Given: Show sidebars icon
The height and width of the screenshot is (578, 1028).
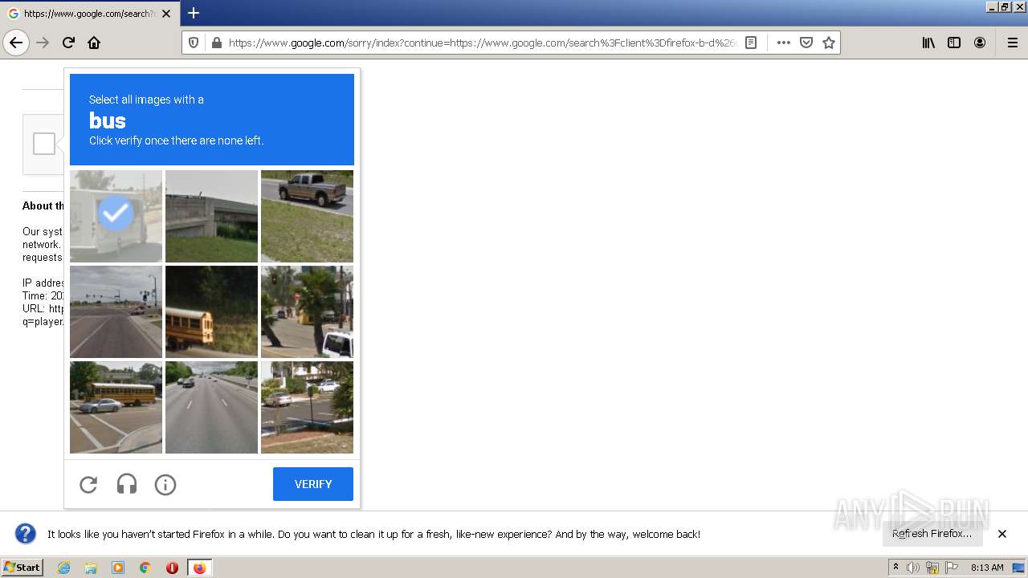Looking at the screenshot, I should click(x=954, y=43).
